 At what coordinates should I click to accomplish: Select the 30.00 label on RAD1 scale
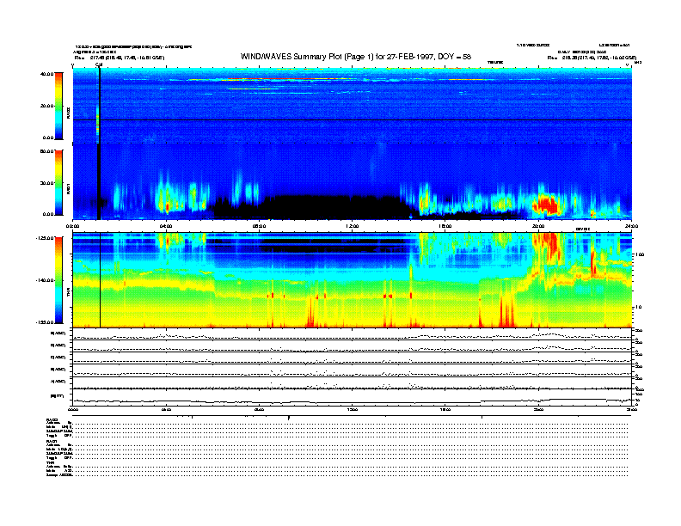click(x=47, y=183)
